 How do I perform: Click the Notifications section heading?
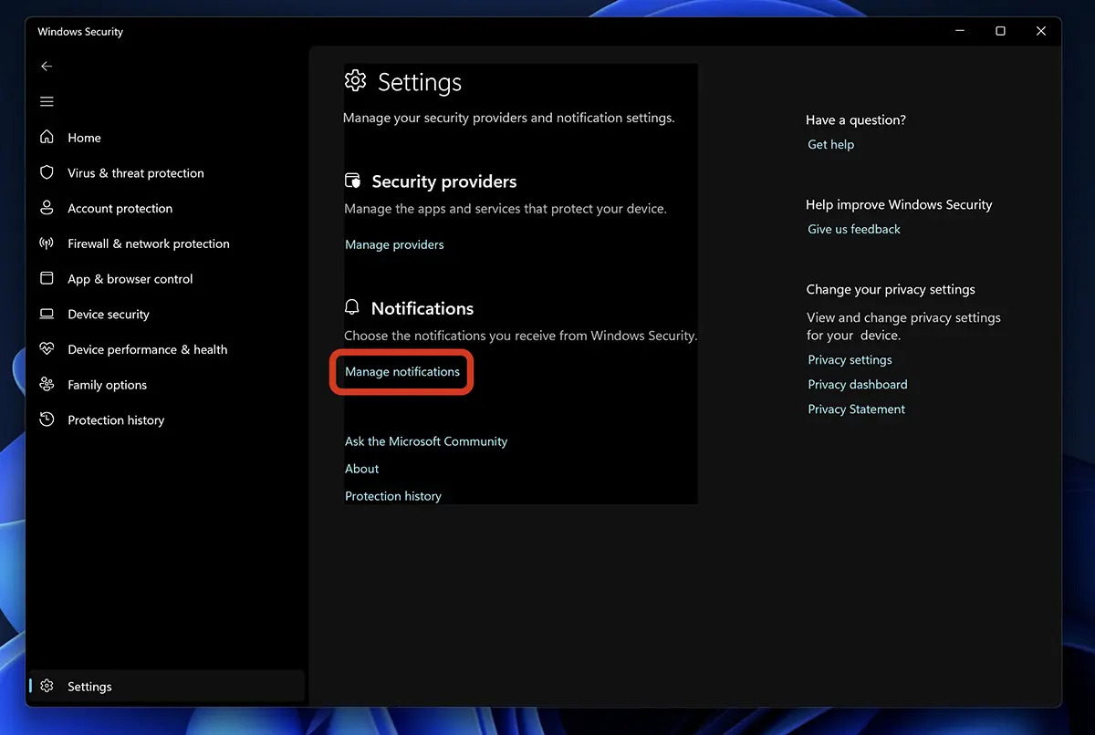click(422, 308)
